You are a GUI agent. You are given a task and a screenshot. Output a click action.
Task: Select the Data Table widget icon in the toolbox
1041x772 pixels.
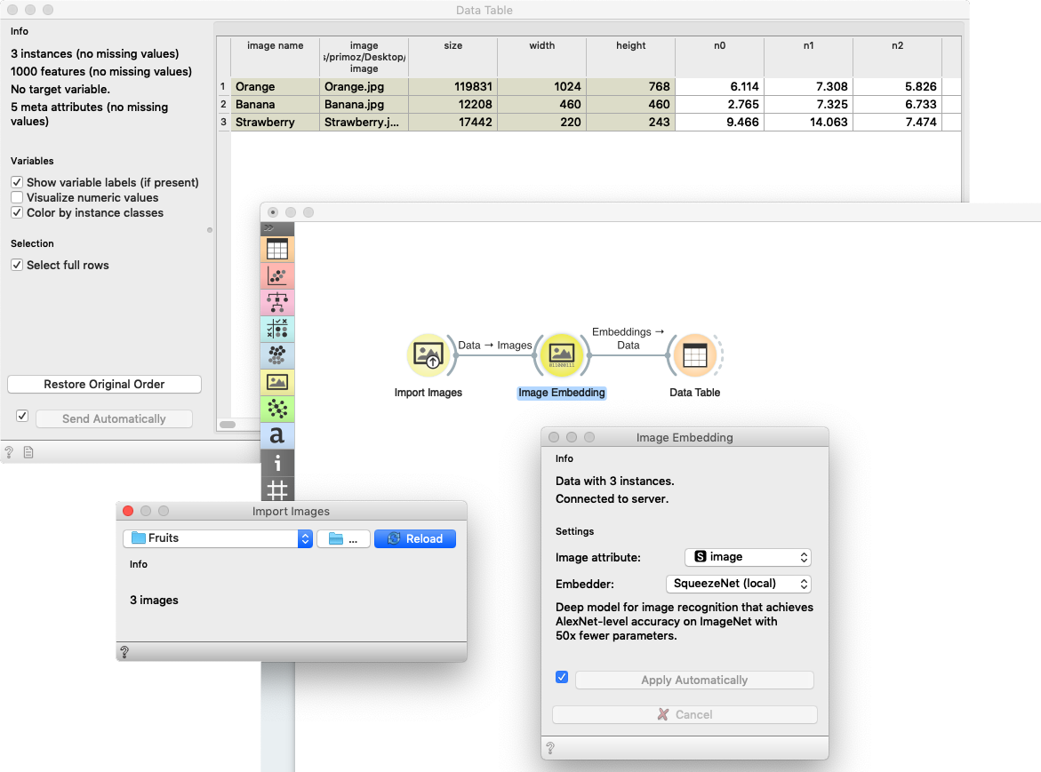pyautogui.click(x=276, y=249)
